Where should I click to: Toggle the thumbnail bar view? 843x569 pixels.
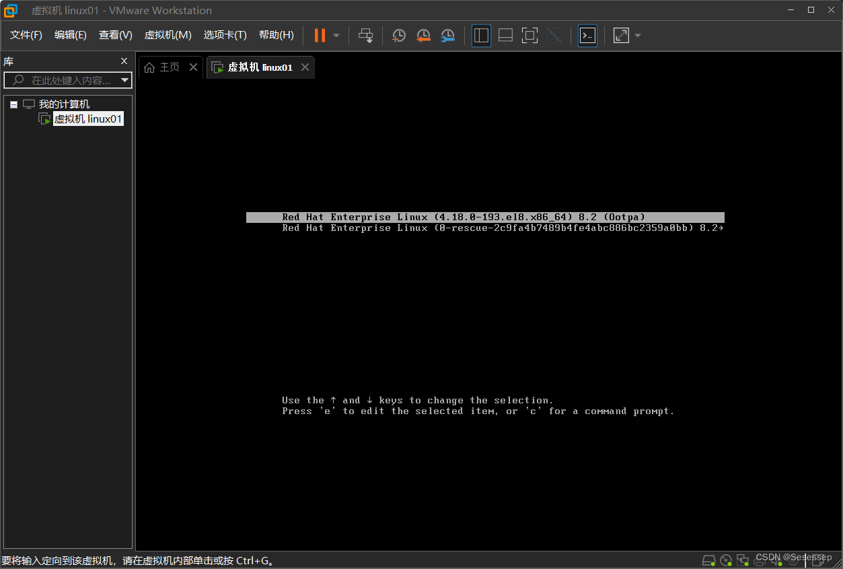(505, 36)
